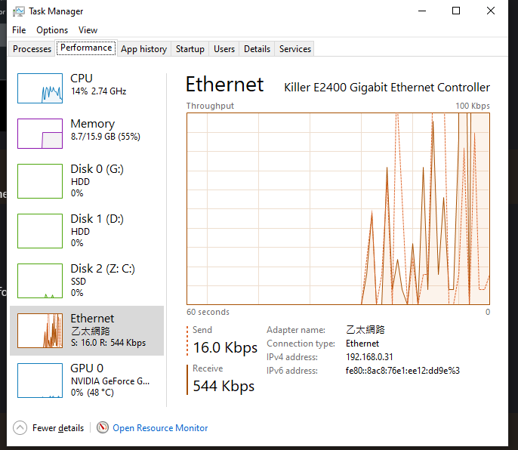
Task: Open Resource Monitor link
Action: 160,428
